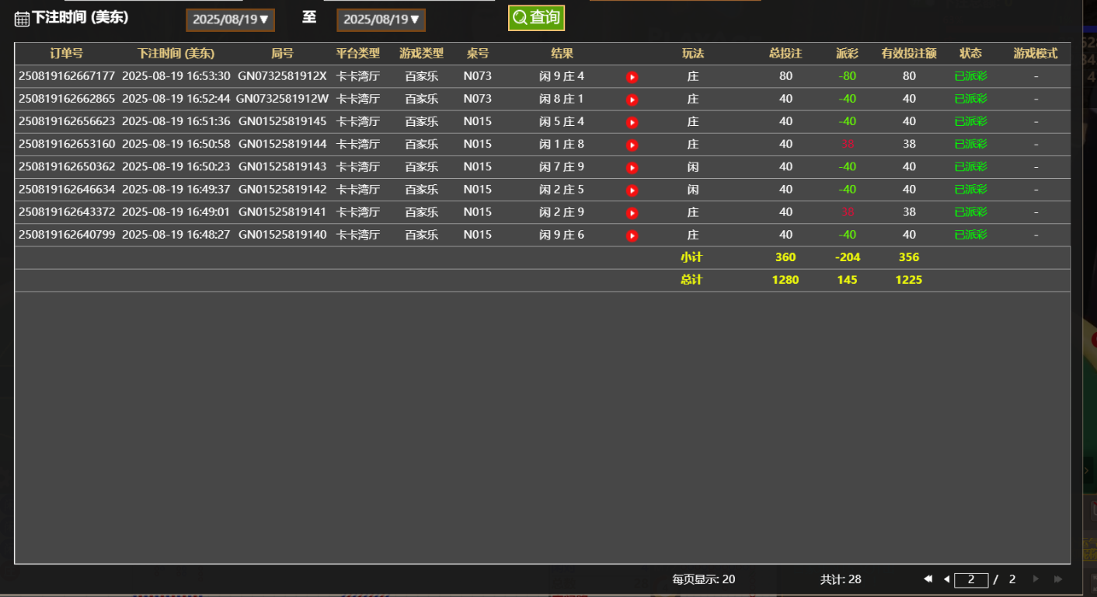The height and width of the screenshot is (597, 1097).
Task: Play replay for round GN0732581912W
Action: [x=632, y=99]
